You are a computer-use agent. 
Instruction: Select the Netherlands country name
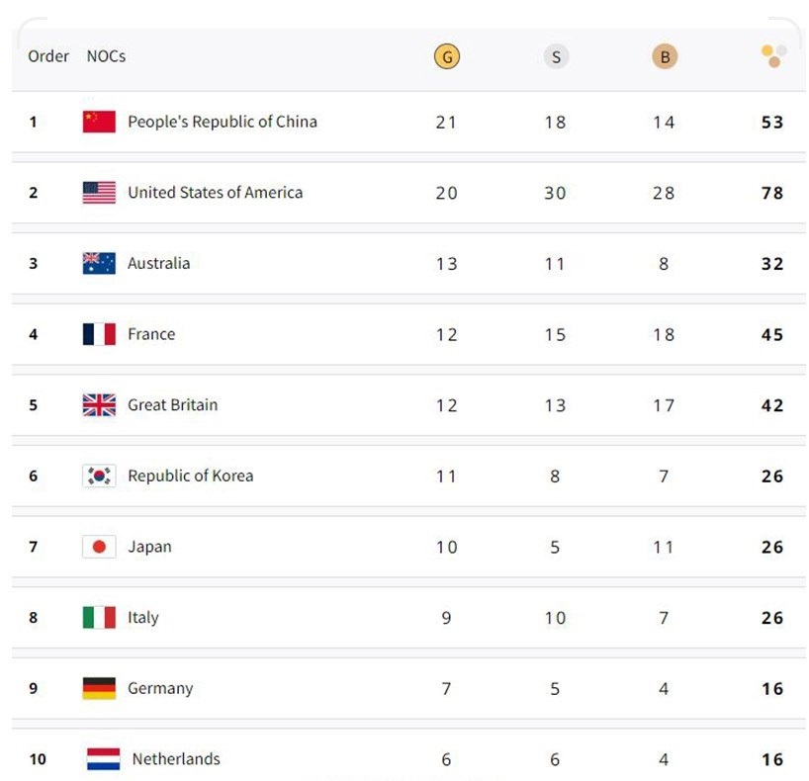(x=176, y=759)
